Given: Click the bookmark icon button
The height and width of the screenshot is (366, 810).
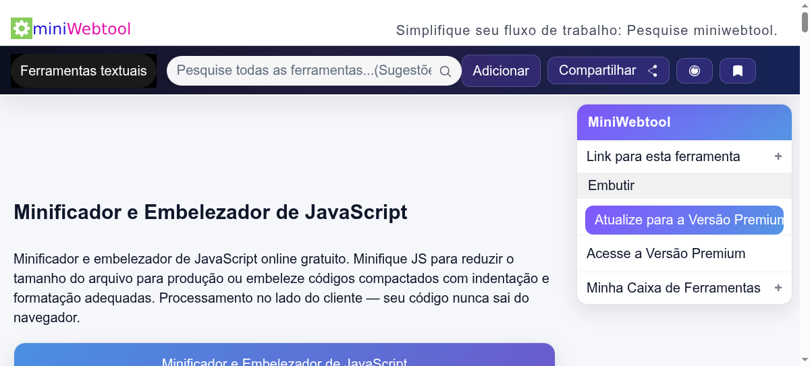Looking at the screenshot, I should tap(738, 71).
